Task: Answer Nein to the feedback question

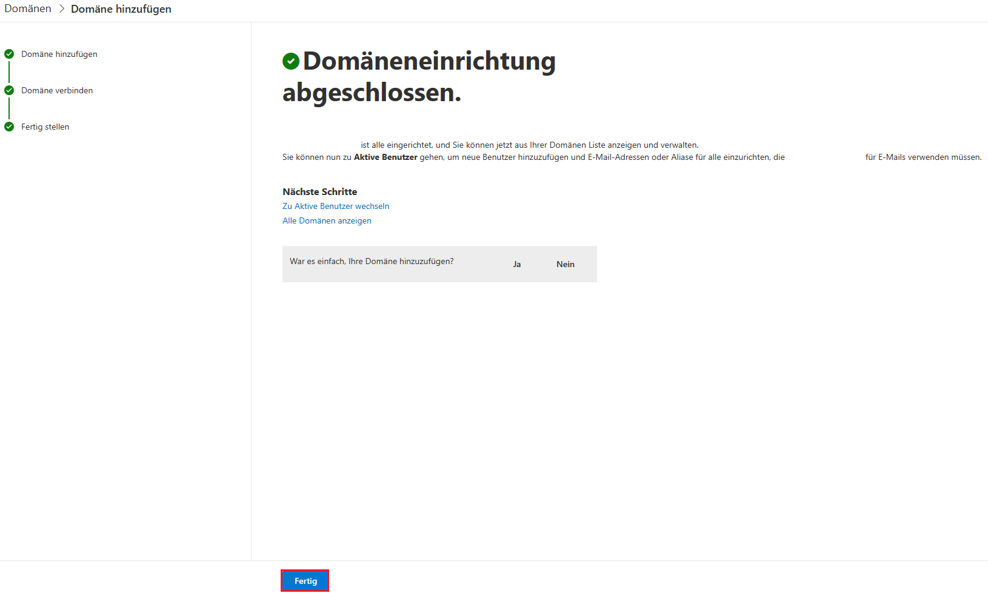Action: coord(565,264)
